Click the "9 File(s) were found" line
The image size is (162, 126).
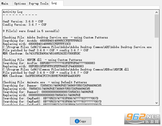point(31,31)
